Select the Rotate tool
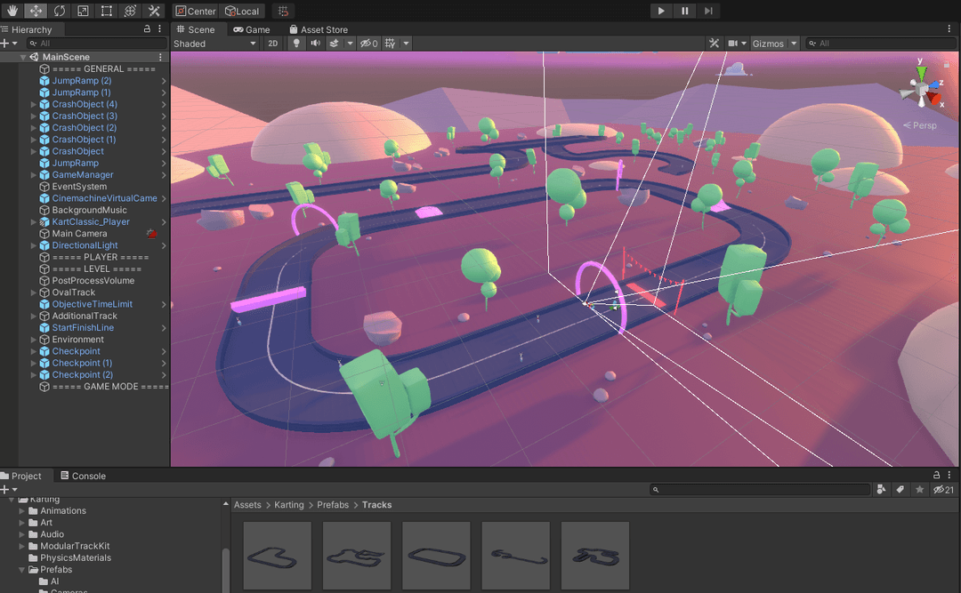Image resolution: width=961 pixels, height=593 pixels. click(60, 11)
